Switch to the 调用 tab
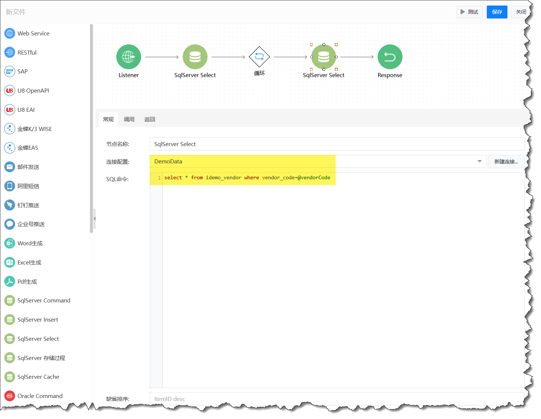The height and width of the screenshot is (419, 541). (x=129, y=120)
